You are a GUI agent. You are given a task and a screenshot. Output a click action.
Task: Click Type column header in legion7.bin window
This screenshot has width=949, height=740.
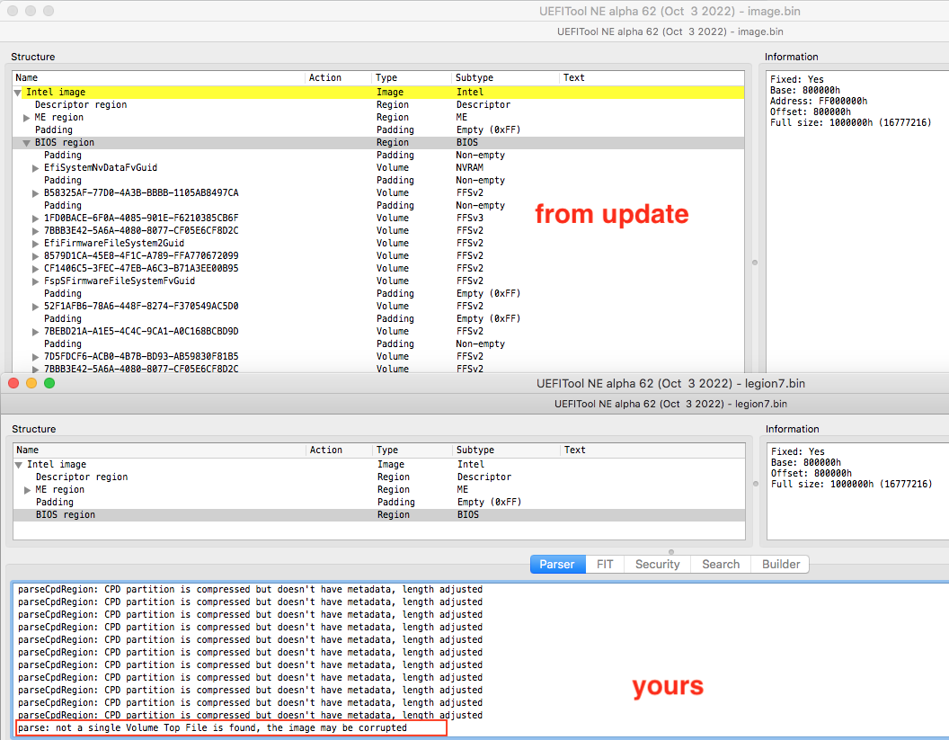pos(412,450)
